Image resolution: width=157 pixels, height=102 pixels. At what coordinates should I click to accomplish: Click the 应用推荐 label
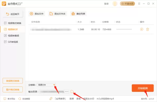click(60, 99)
